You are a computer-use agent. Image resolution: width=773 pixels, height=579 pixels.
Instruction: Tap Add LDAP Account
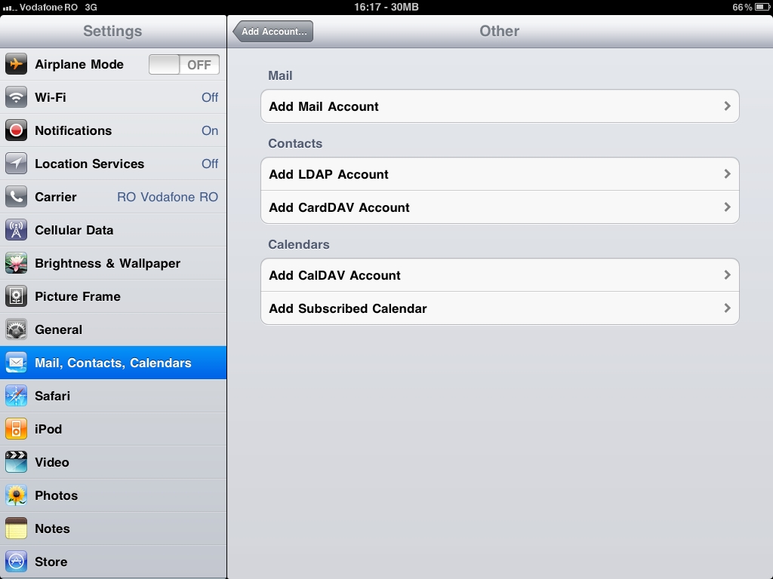(x=500, y=174)
